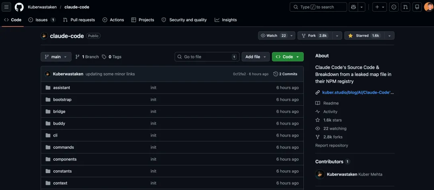Switch to the Issues tab

(42, 20)
